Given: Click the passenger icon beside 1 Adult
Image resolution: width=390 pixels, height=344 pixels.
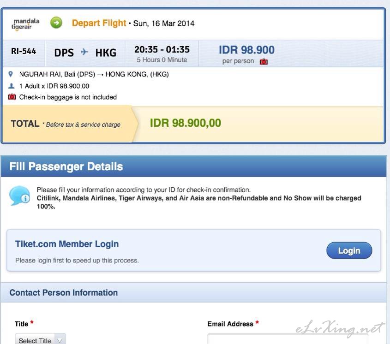Looking at the screenshot, I should click(12, 86).
